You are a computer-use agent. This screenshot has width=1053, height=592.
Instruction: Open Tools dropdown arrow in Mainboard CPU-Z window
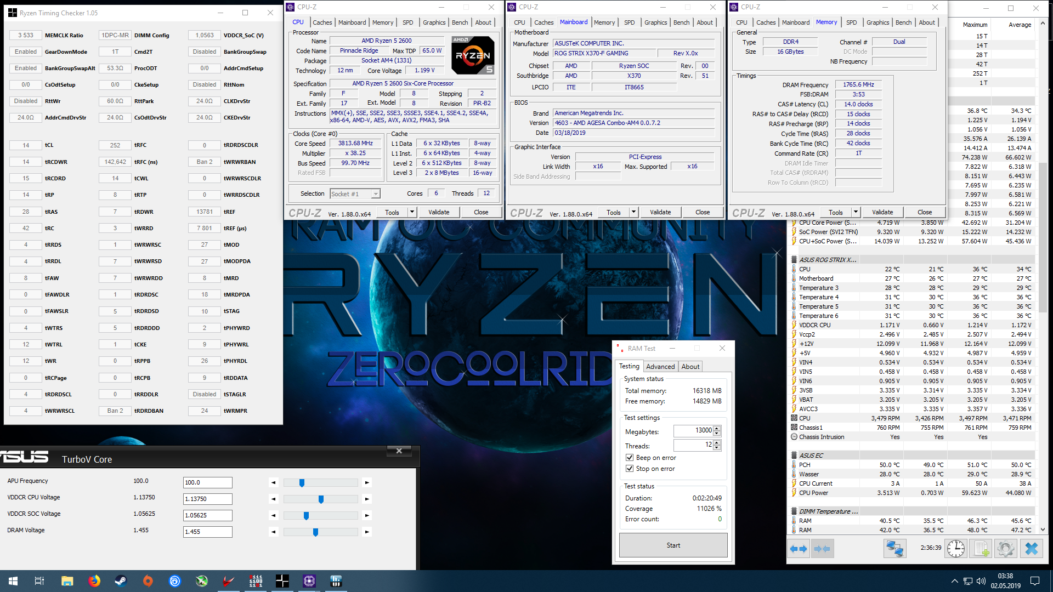633,212
